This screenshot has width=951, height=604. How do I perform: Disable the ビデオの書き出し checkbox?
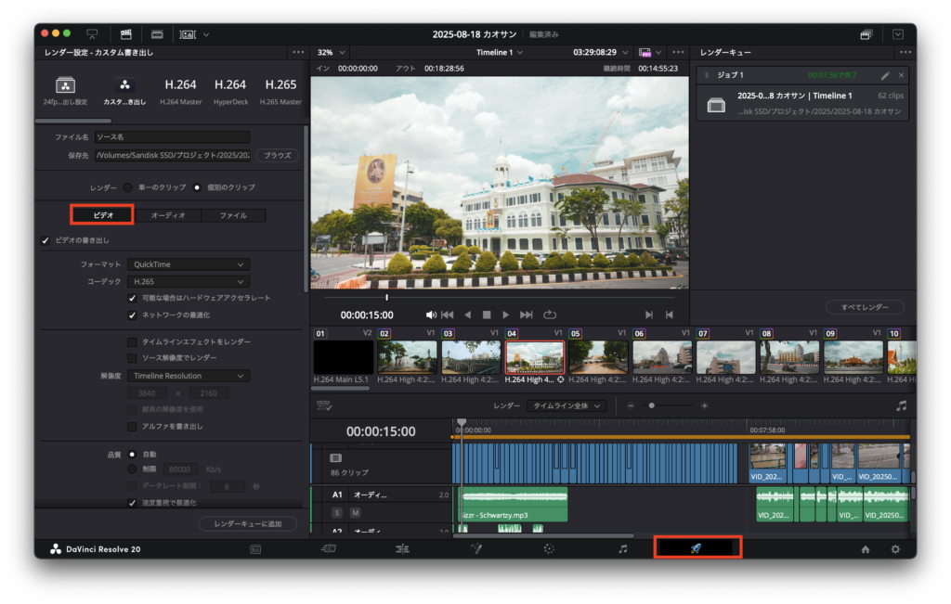[46, 240]
